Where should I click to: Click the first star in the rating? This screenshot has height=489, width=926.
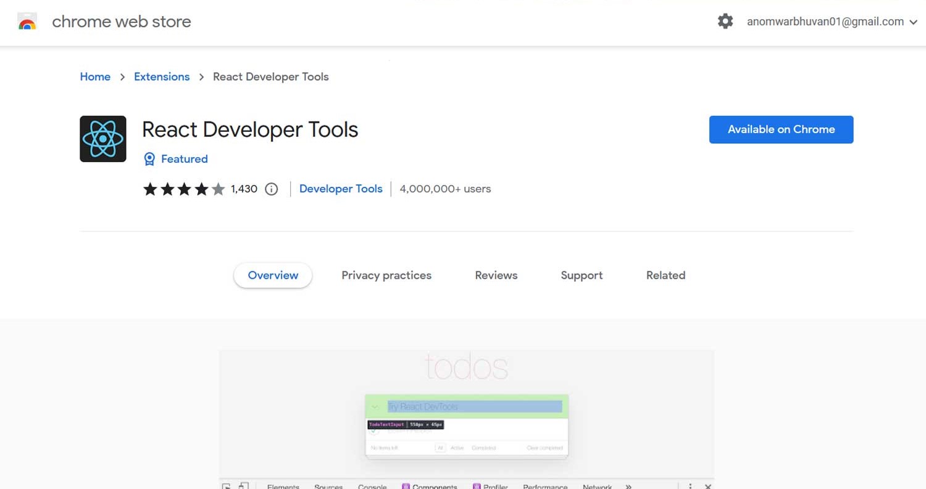pos(150,189)
